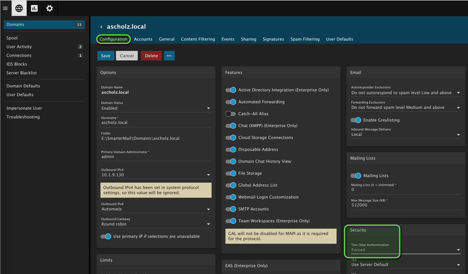Open the Outbound Gateway dropdown
This screenshot has width=468, height=274.
point(156,224)
